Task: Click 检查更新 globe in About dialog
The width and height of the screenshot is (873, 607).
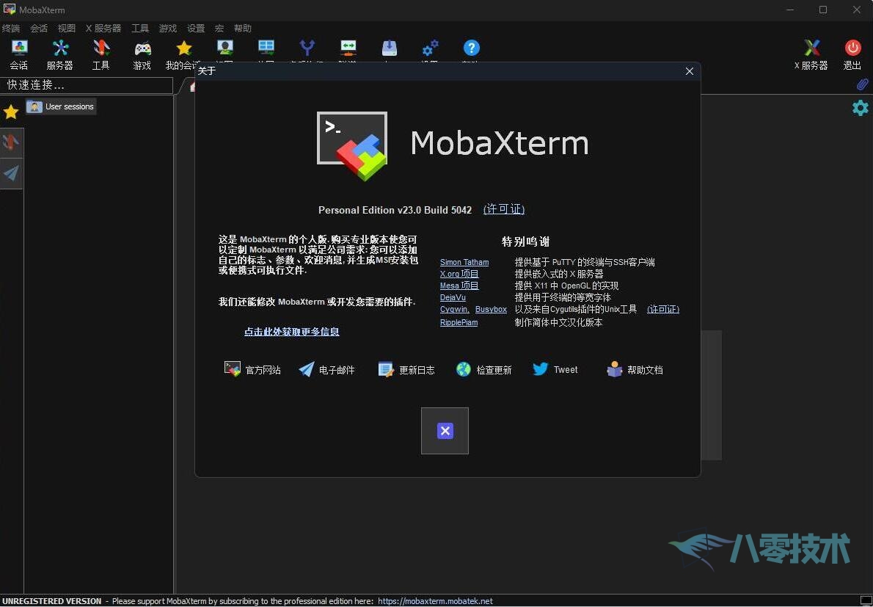Action: tap(483, 369)
